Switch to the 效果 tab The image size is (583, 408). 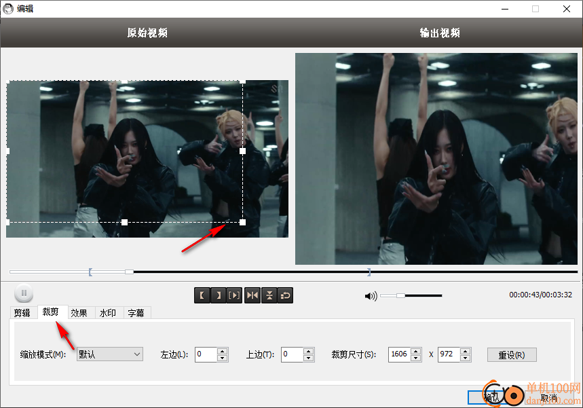tap(79, 313)
